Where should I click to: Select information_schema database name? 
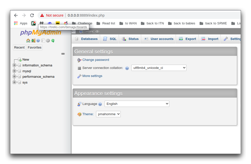click(37, 65)
